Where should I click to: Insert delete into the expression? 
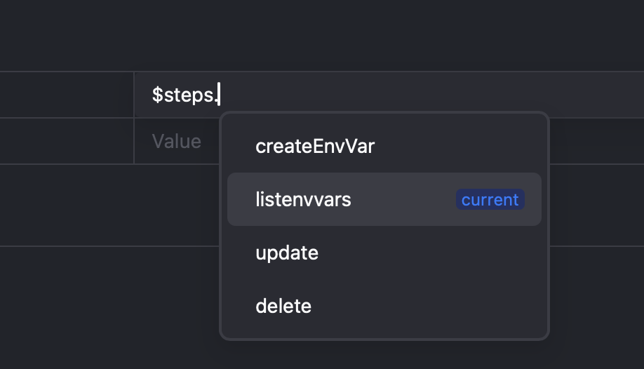click(x=283, y=306)
